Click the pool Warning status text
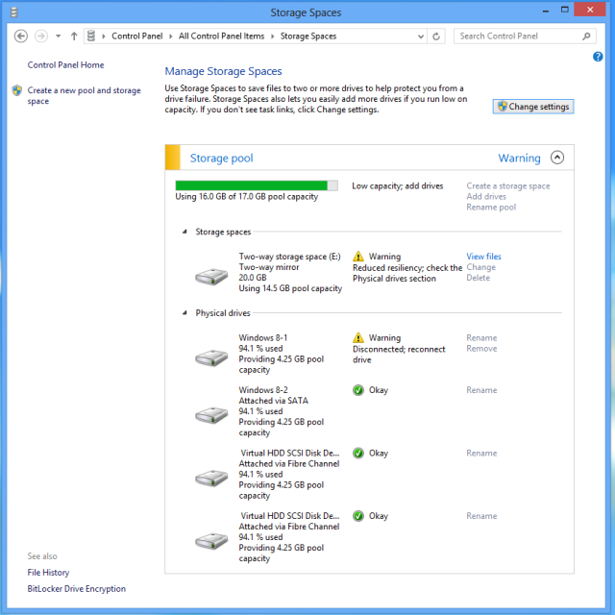The width and height of the screenshot is (615, 615). (x=519, y=158)
